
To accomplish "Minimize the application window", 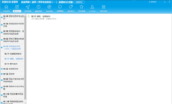I will [160, 2].
